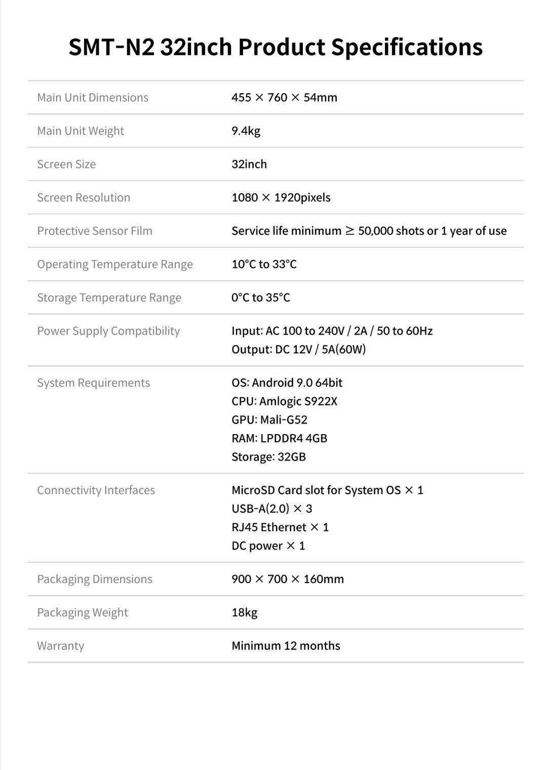Select the Main Unit Dimensions label
Viewport: 545px width, 770px height.
93,97
